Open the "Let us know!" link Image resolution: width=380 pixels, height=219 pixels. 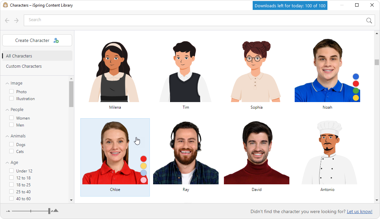(359, 211)
